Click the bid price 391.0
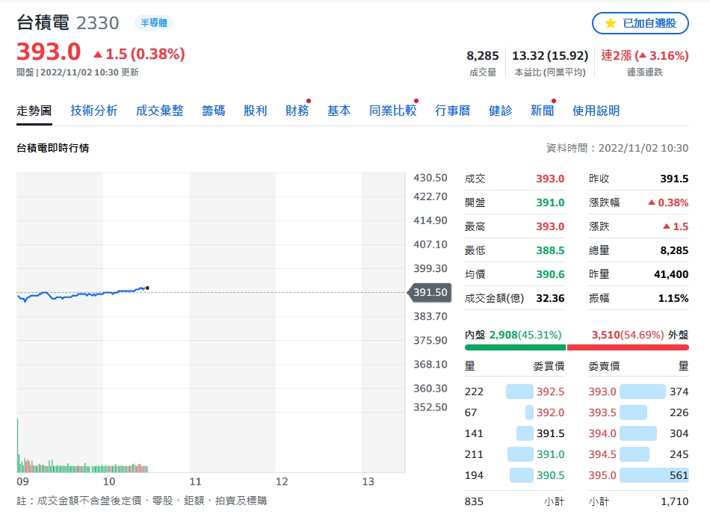This screenshot has height=523, width=710. pyautogui.click(x=550, y=454)
